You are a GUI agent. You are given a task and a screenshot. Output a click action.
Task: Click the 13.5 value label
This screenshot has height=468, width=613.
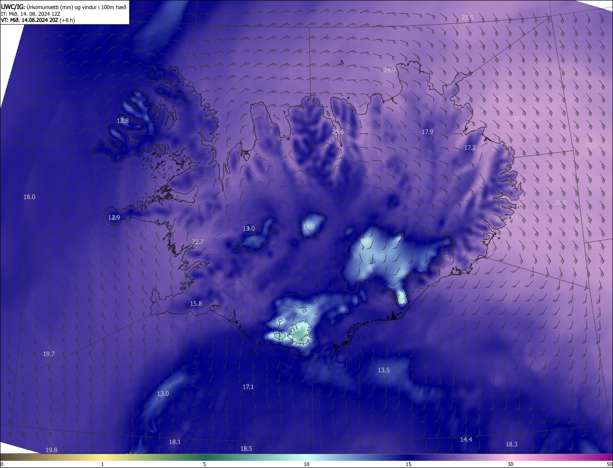pyautogui.click(x=384, y=370)
